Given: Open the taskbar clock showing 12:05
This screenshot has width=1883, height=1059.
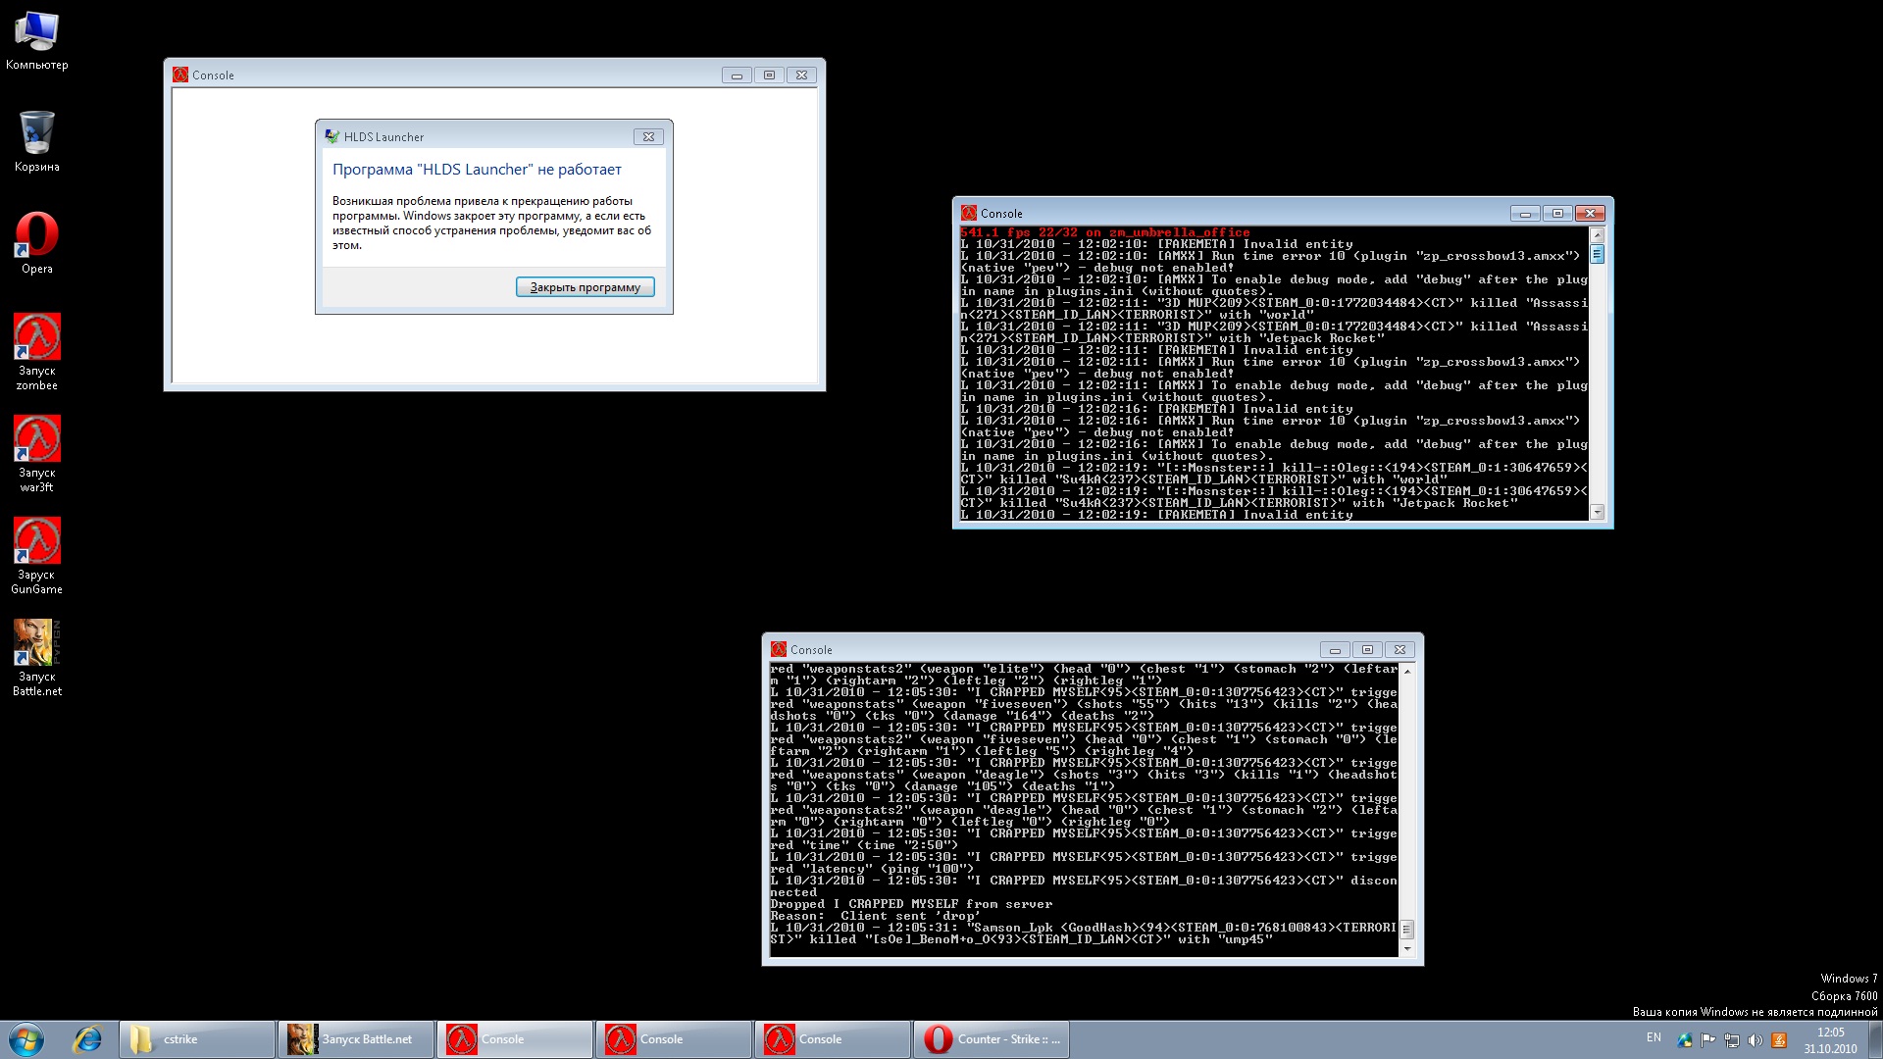Looking at the screenshot, I should pyautogui.click(x=1830, y=1040).
